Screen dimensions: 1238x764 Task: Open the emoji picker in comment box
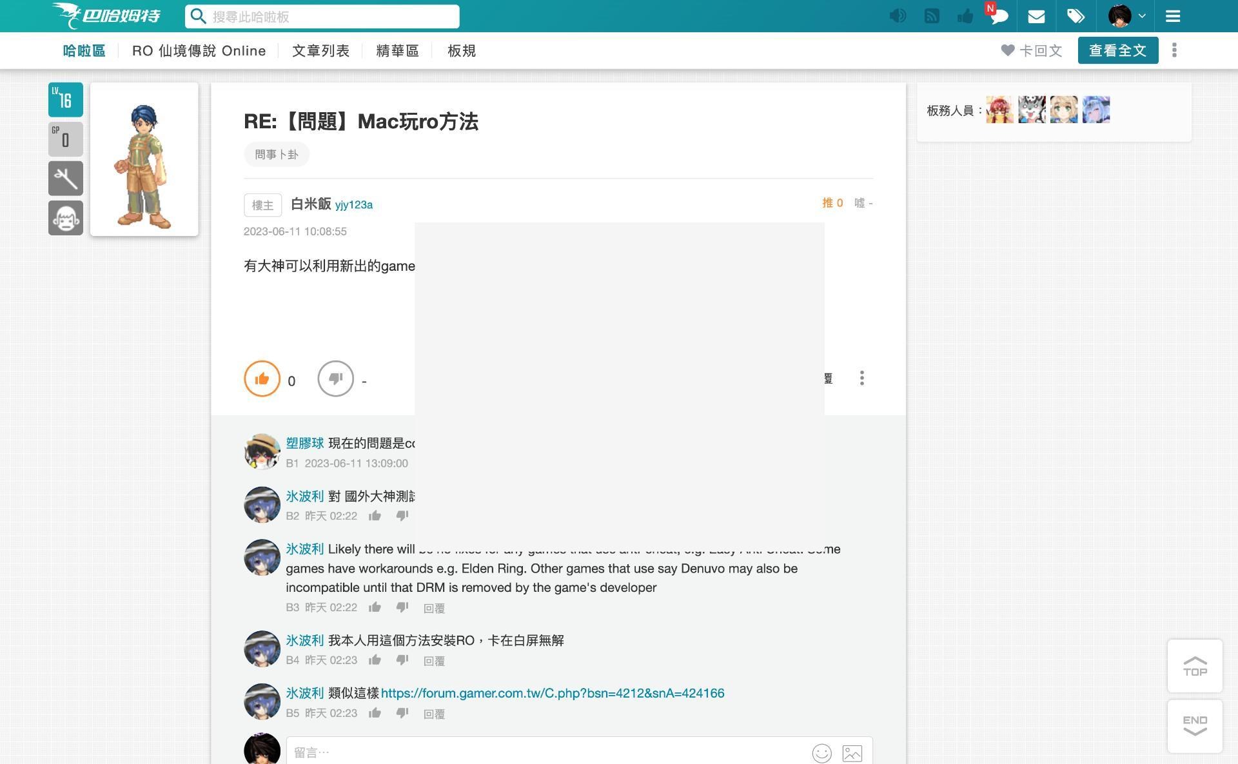(821, 753)
